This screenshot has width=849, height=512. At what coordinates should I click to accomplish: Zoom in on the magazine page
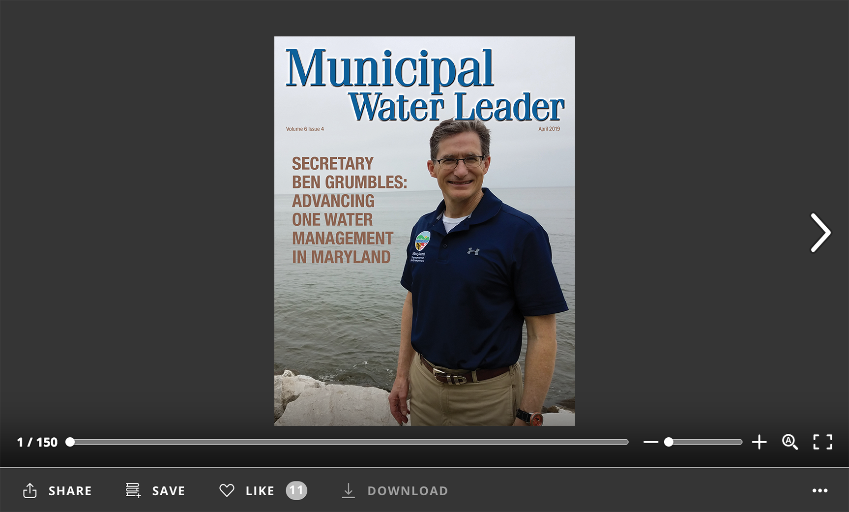759,442
